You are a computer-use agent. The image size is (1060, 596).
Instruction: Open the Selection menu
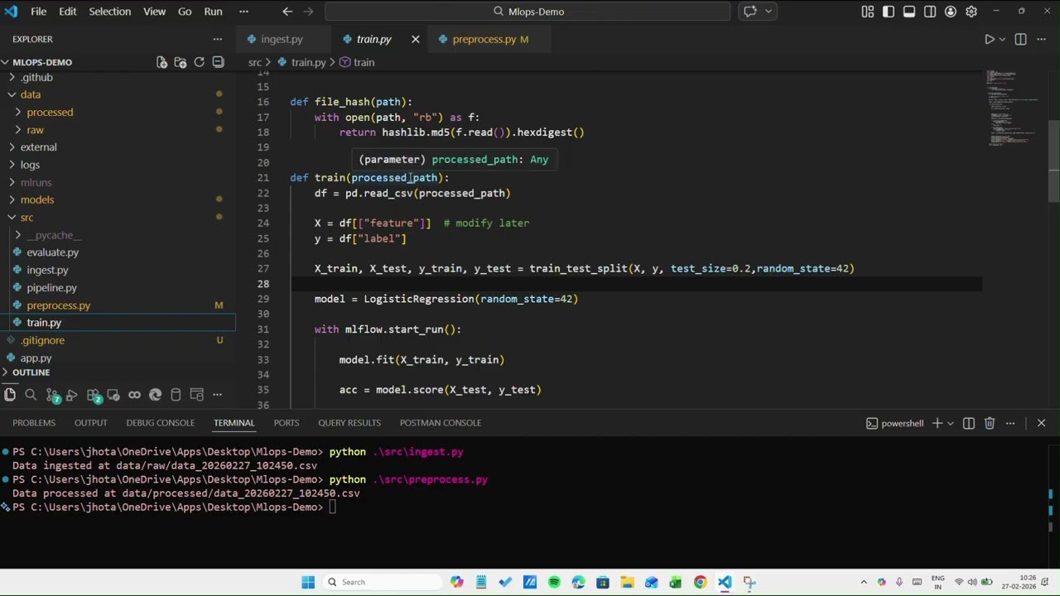[109, 12]
